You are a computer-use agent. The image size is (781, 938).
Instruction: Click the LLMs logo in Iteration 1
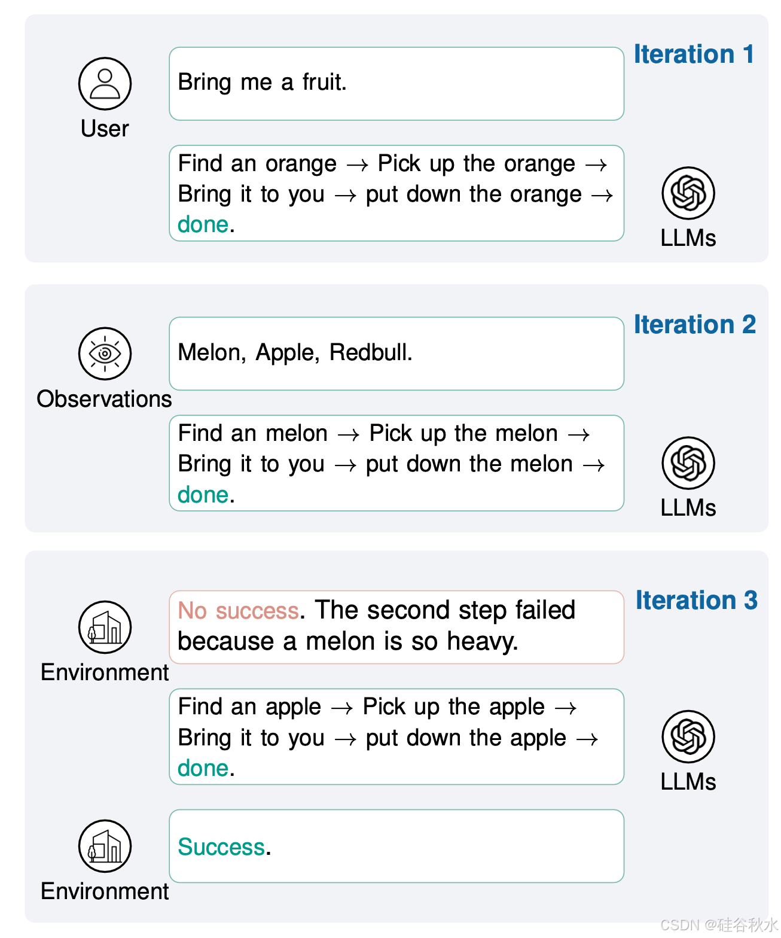(688, 193)
